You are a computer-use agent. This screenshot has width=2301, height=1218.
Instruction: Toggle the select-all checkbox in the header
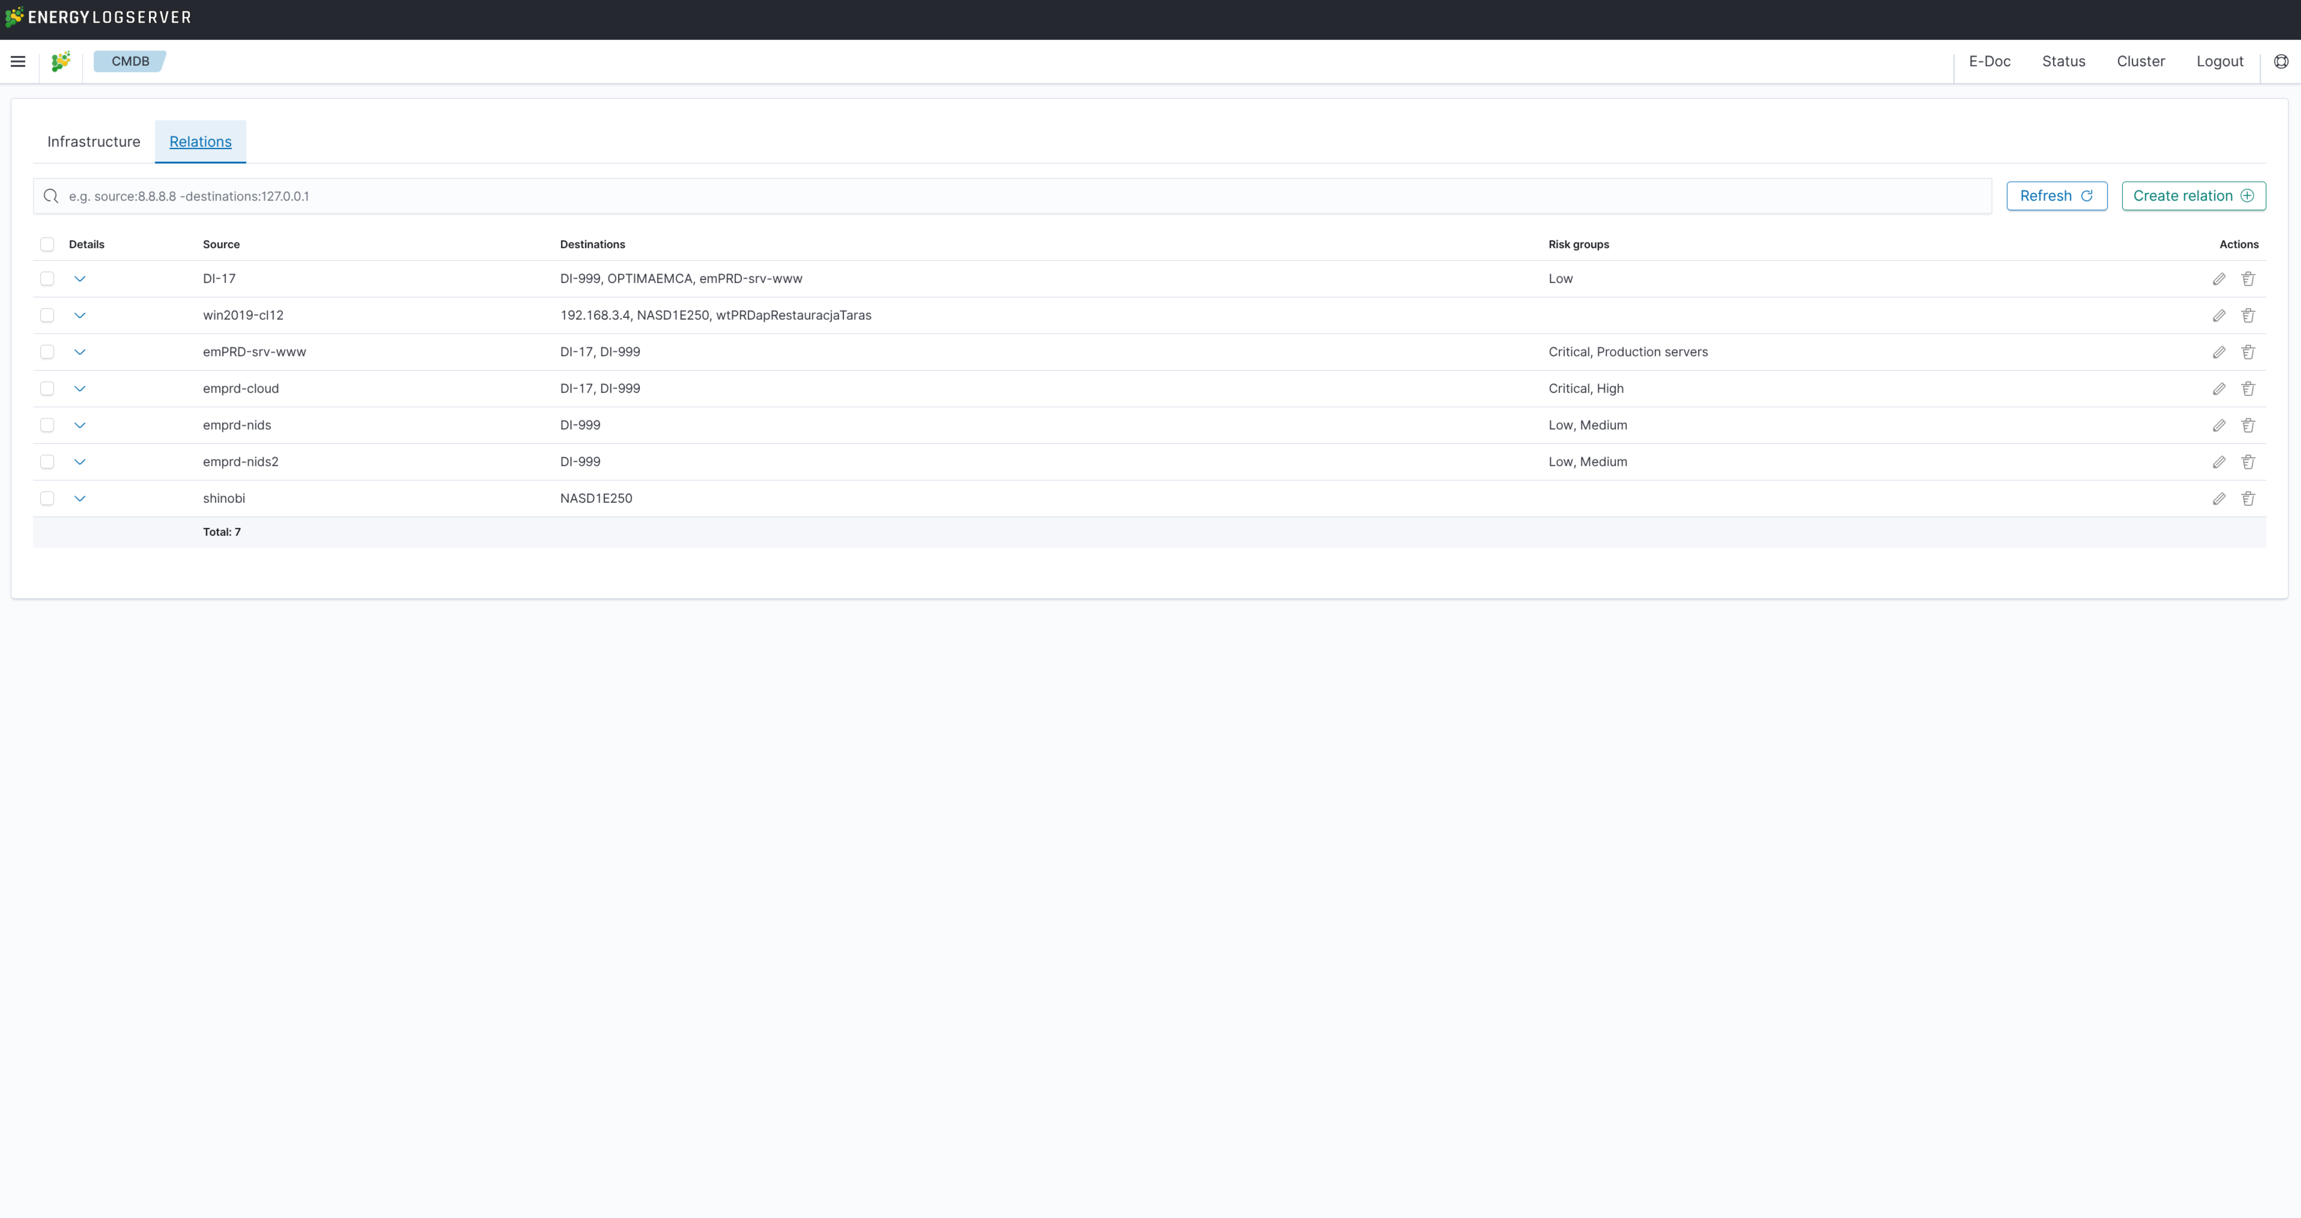pyautogui.click(x=47, y=244)
